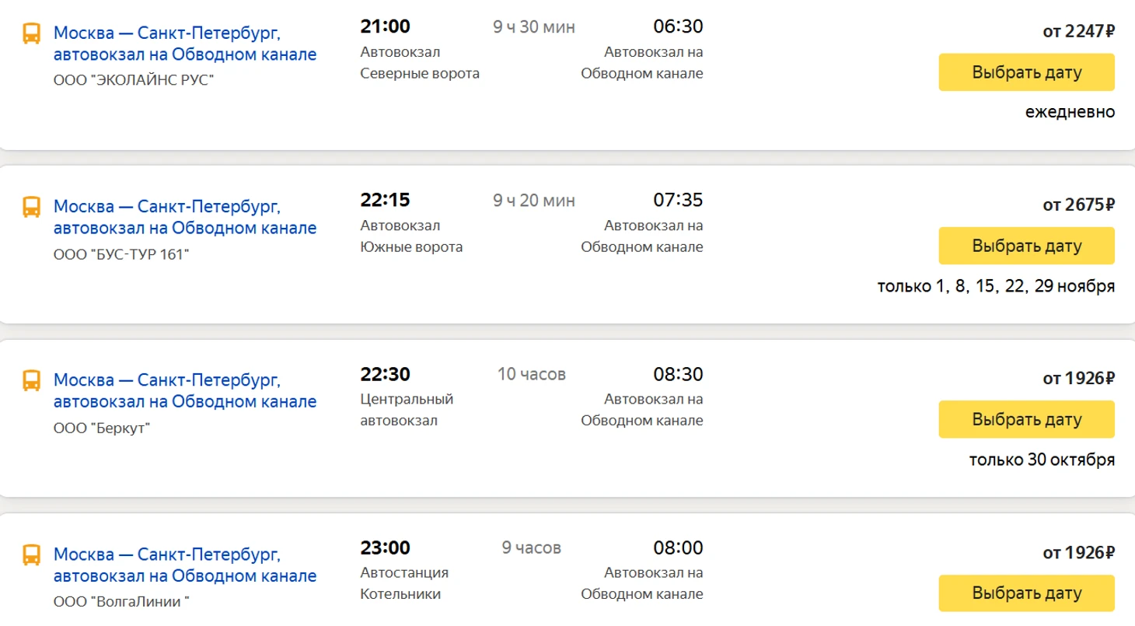The height and width of the screenshot is (626, 1135).
Task: Open the ЭКОЛАЙНС РУС Москва — Санкт-Петербург route link
Action: [x=185, y=44]
